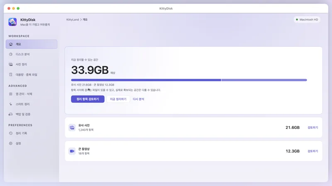
Task: Go to 사진 정리 section
Action: pos(32,64)
